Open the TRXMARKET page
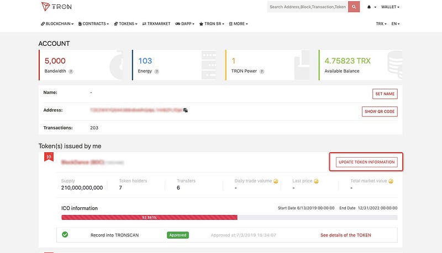 pos(156,24)
